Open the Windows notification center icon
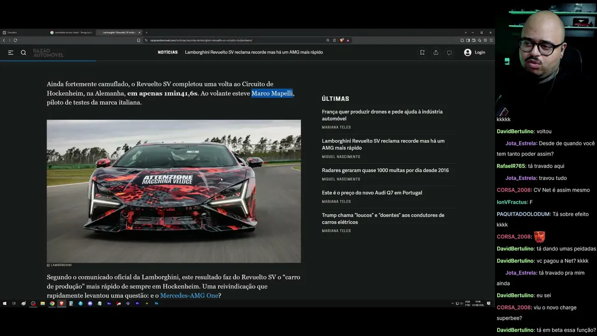Image resolution: width=597 pixels, height=336 pixels. [x=488, y=303]
